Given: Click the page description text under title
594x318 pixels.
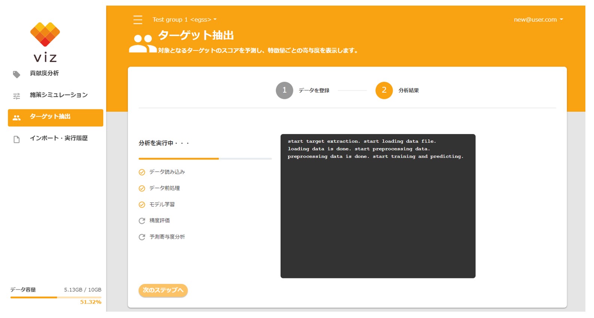Looking at the screenshot, I should click(258, 50).
